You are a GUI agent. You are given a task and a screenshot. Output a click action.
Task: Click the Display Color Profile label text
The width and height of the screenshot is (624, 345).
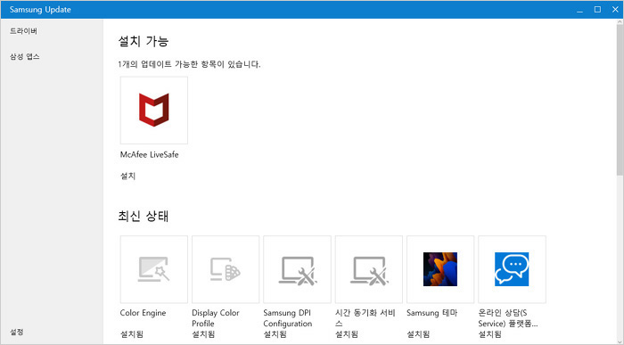click(x=216, y=318)
